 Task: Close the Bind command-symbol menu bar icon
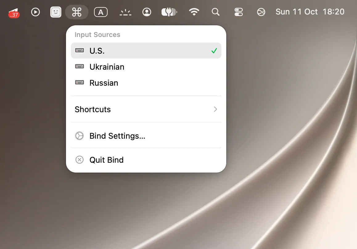pos(77,12)
